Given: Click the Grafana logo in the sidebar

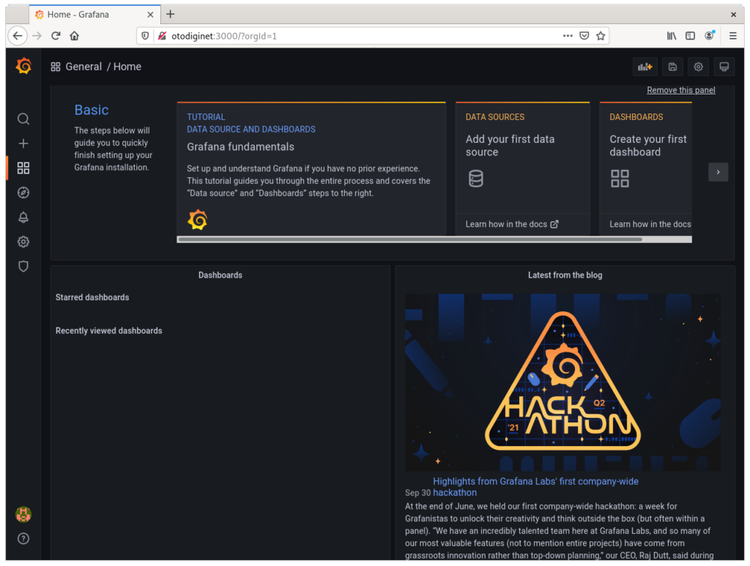Looking at the screenshot, I should 23,66.
